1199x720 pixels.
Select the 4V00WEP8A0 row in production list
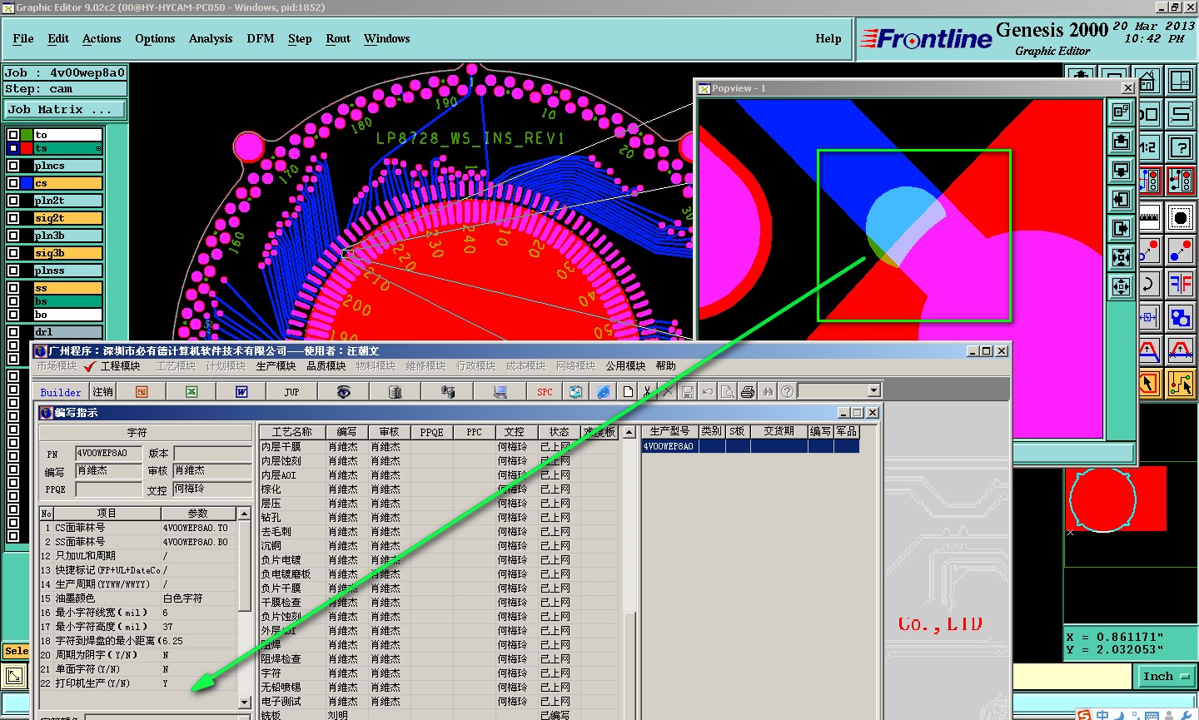749,446
